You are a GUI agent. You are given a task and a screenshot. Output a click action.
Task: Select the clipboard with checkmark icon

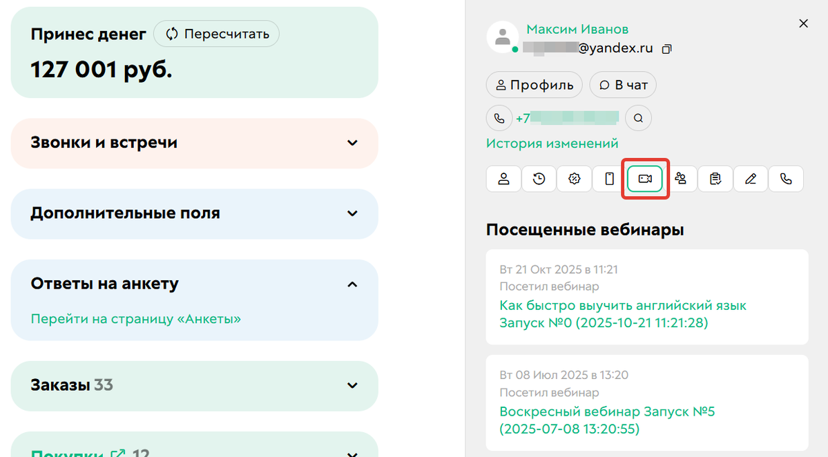tap(715, 179)
